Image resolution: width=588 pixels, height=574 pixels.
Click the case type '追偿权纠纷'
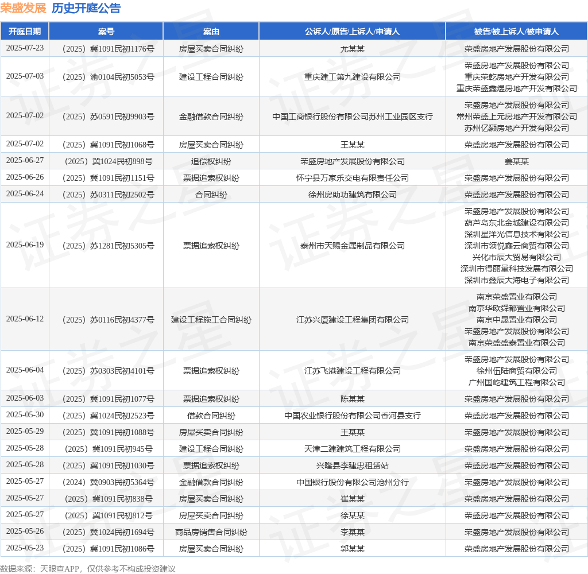point(211,161)
